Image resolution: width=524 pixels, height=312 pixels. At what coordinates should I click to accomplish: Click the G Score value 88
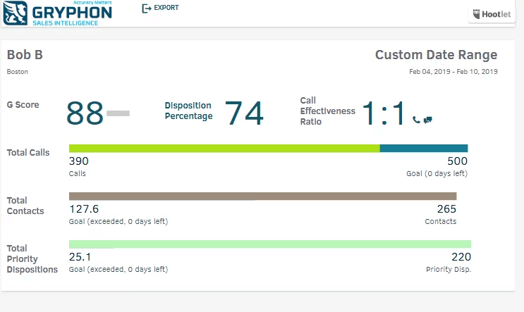(85, 114)
